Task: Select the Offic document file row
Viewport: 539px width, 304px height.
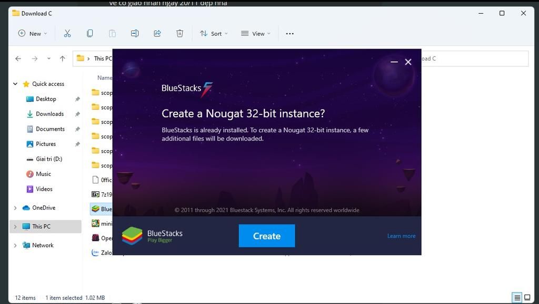Action: [102, 180]
